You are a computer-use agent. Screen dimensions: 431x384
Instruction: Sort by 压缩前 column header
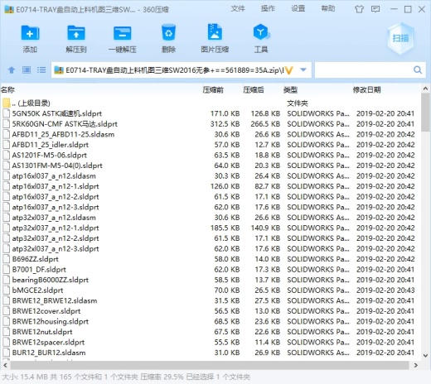[213, 90]
